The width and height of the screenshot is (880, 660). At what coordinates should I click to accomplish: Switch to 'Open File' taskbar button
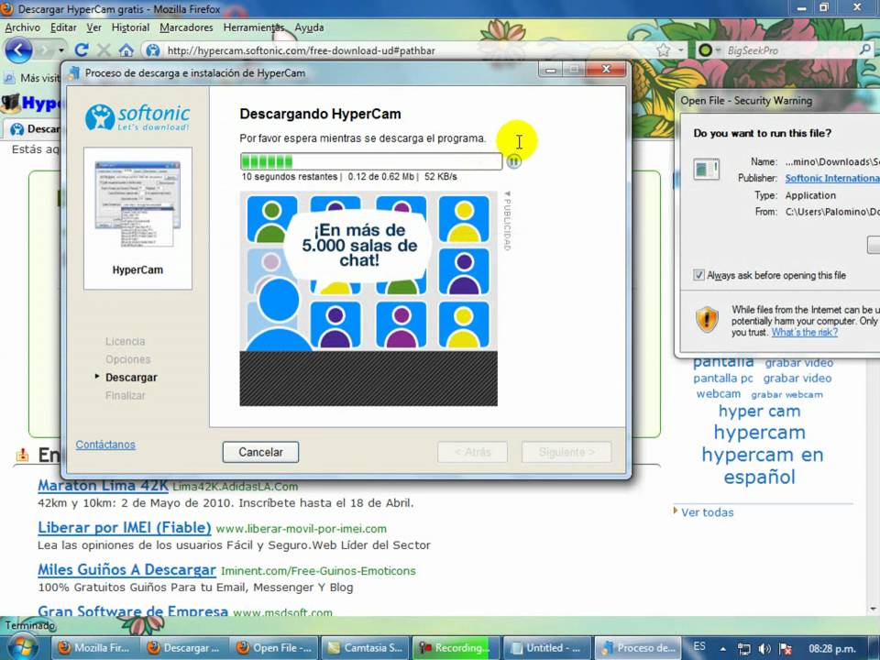point(275,648)
